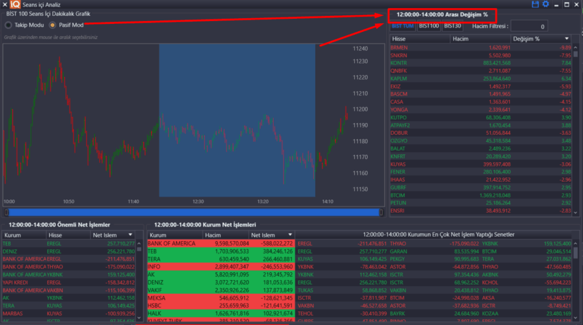Switch to BIST30 tab
583x325 pixels.
pyautogui.click(x=453, y=26)
